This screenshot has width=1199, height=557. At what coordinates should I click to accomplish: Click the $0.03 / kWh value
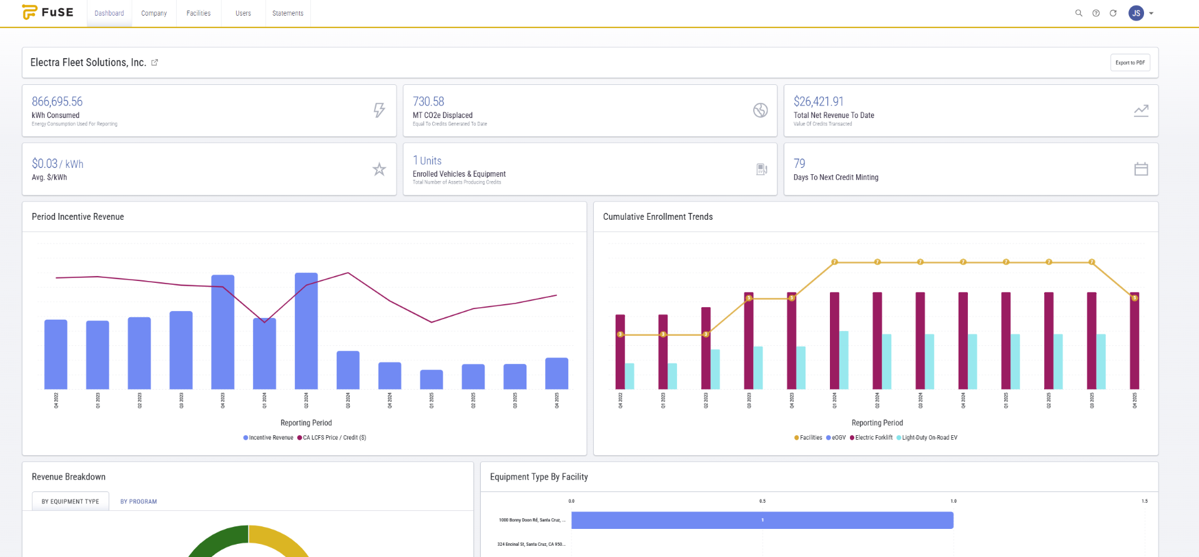(57, 164)
